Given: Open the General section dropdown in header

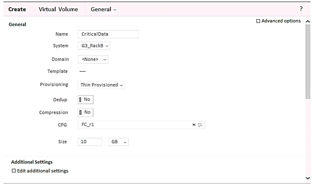Looking at the screenshot, I should click(x=103, y=9).
